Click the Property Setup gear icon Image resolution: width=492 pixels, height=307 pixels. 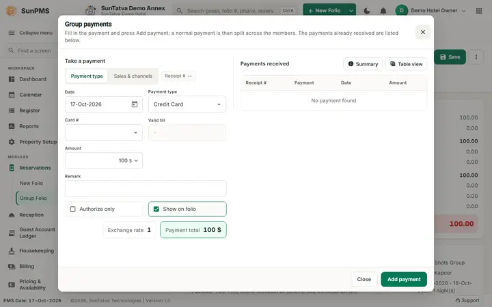(12, 142)
